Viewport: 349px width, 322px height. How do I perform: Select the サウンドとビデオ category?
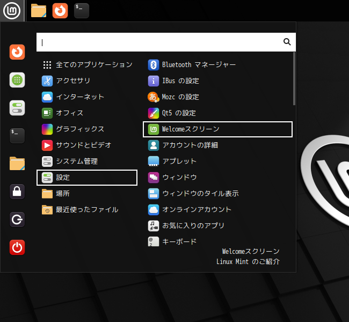pyautogui.click(x=87, y=145)
